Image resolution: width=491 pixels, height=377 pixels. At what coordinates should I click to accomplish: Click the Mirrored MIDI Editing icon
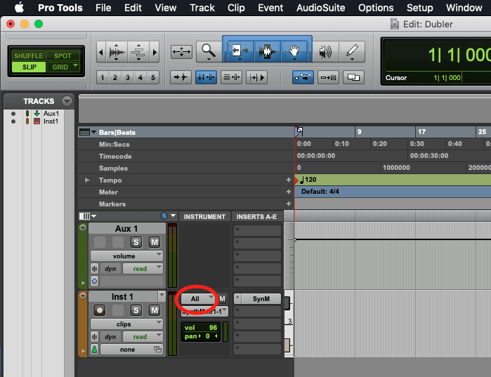click(x=328, y=77)
